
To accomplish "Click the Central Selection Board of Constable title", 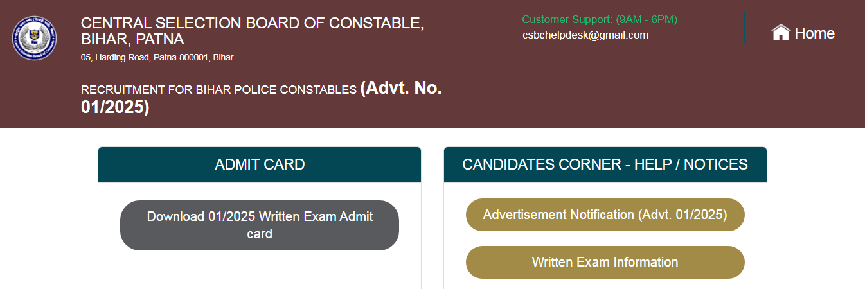I will (252, 23).
